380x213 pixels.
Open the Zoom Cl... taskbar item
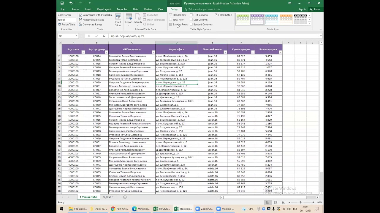[205, 209]
